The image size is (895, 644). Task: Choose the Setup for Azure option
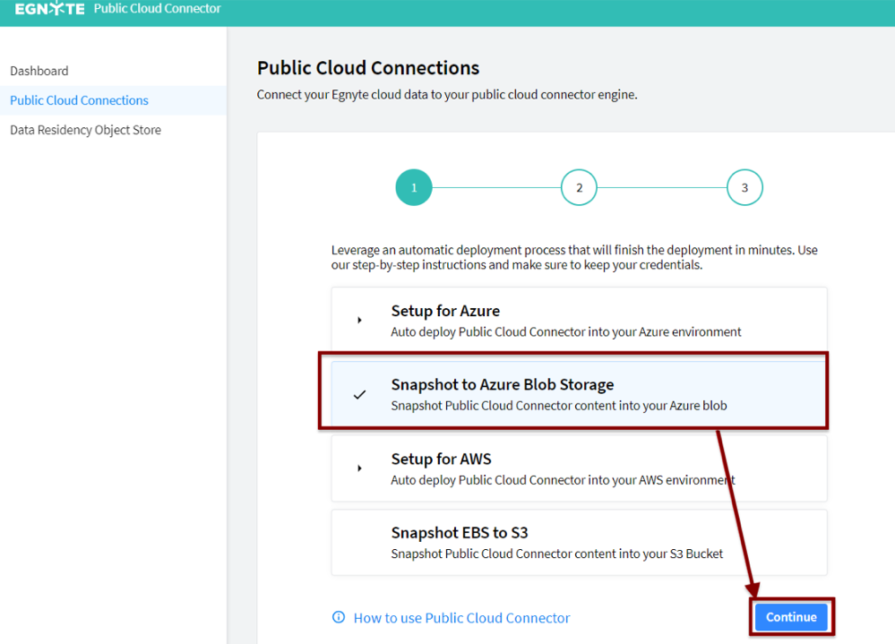click(579, 321)
